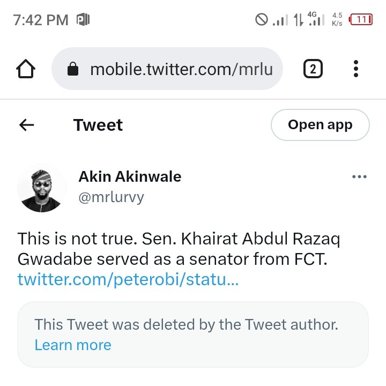Click the Tweet page heading

click(x=98, y=125)
